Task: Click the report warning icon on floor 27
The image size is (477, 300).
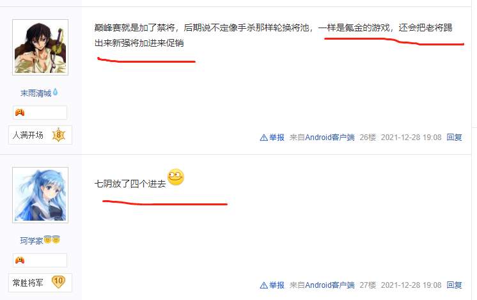Action: [x=263, y=285]
